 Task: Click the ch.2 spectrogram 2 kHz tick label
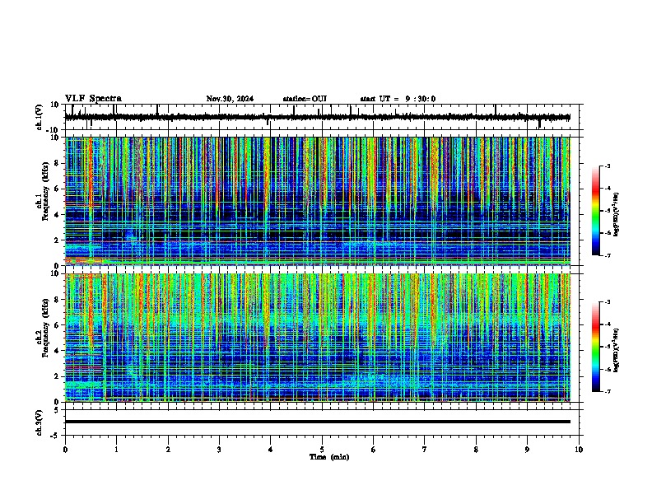tap(58, 376)
